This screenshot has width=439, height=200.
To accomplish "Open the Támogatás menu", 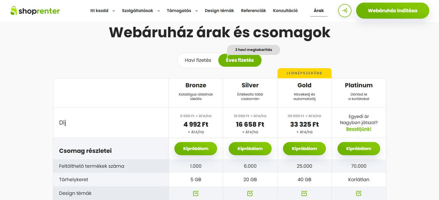I will point(179,11).
